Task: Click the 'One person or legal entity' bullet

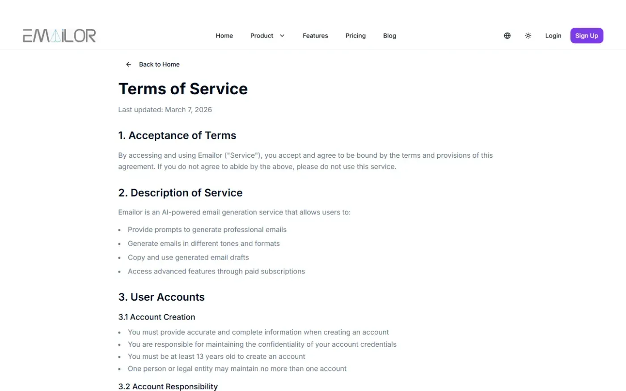Action: 237,369
